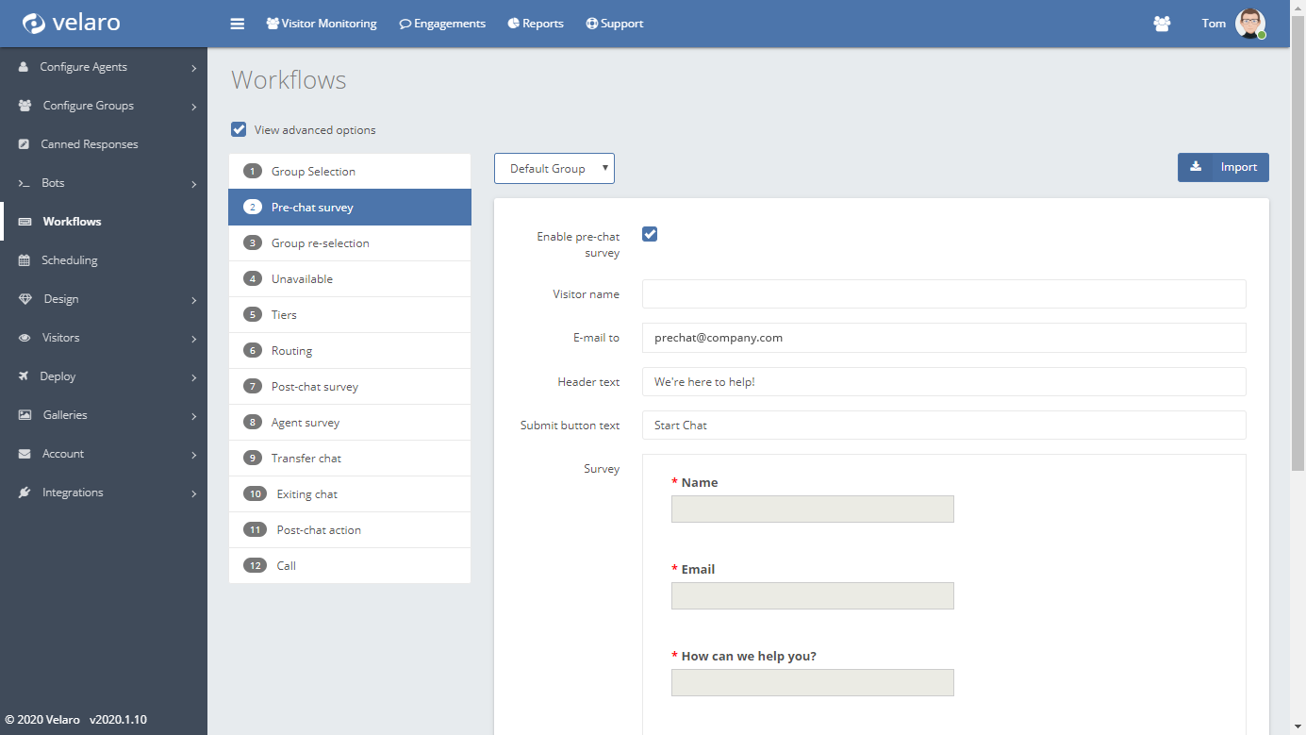The width and height of the screenshot is (1306, 735).
Task: Click the Import download icon
Action: click(1196, 167)
